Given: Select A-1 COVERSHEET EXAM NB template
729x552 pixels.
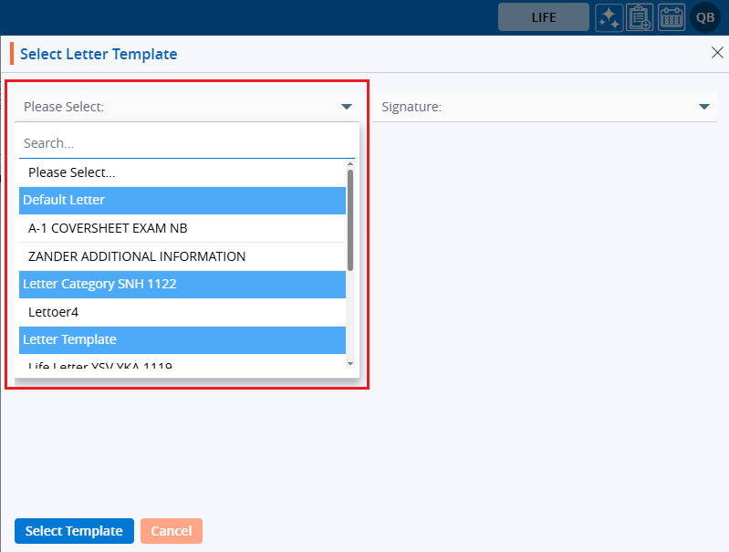Looking at the screenshot, I should [x=108, y=228].
